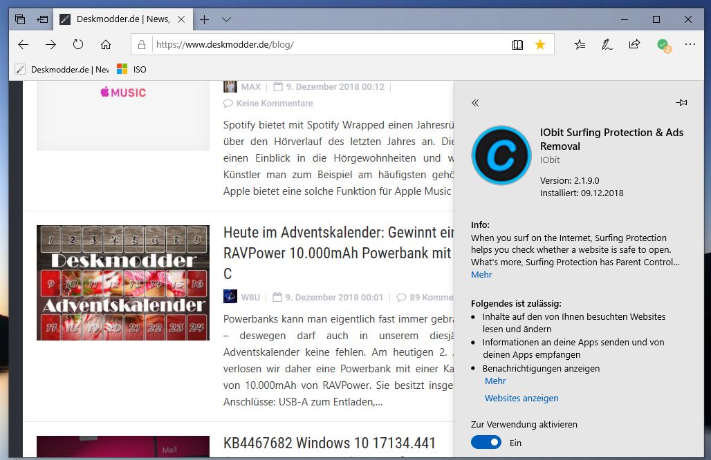Show tab previews dropdown
Viewport: 711px width, 460px height.
pos(226,19)
